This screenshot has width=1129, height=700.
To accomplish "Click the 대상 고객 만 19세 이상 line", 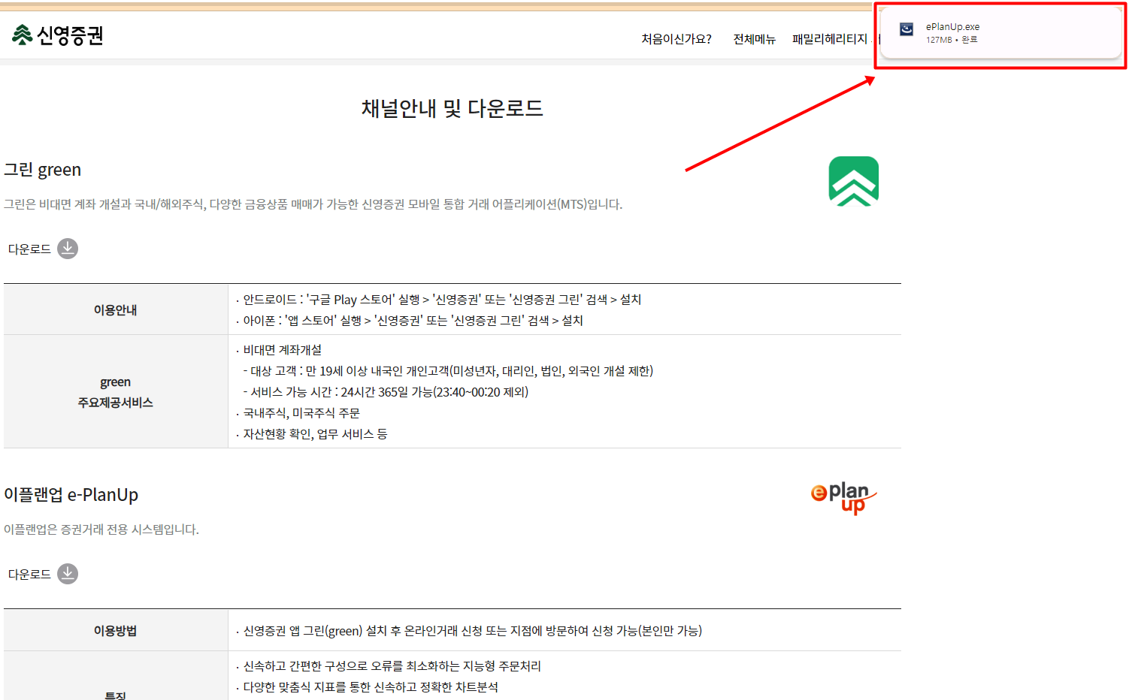I will (448, 371).
